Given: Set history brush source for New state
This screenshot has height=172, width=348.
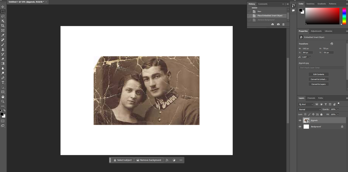Looking at the screenshot, I should point(249,11).
